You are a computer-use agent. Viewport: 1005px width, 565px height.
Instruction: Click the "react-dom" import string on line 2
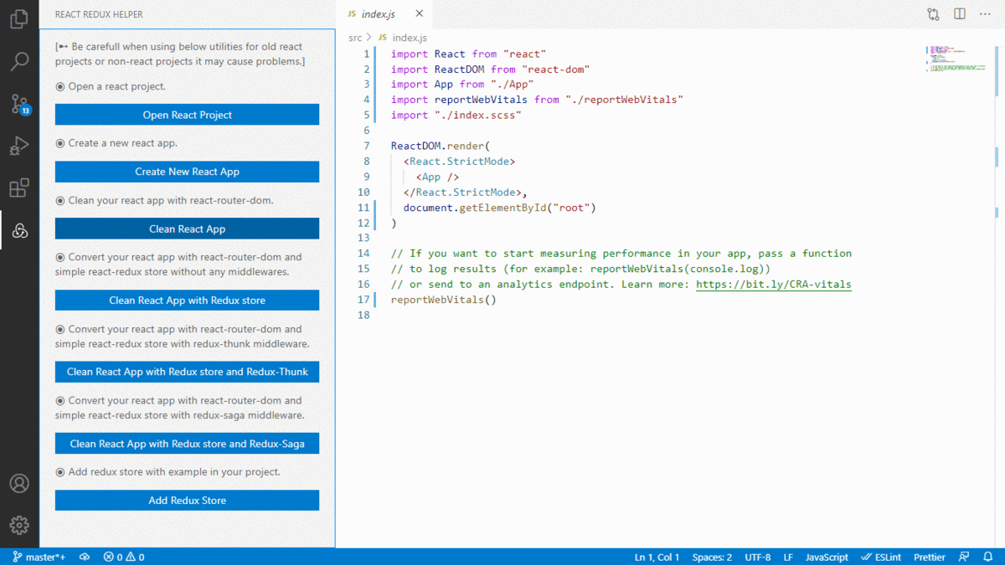coord(556,69)
